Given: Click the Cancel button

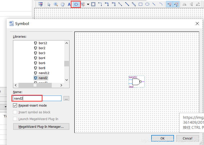Looking at the screenshot, I should (187, 138).
